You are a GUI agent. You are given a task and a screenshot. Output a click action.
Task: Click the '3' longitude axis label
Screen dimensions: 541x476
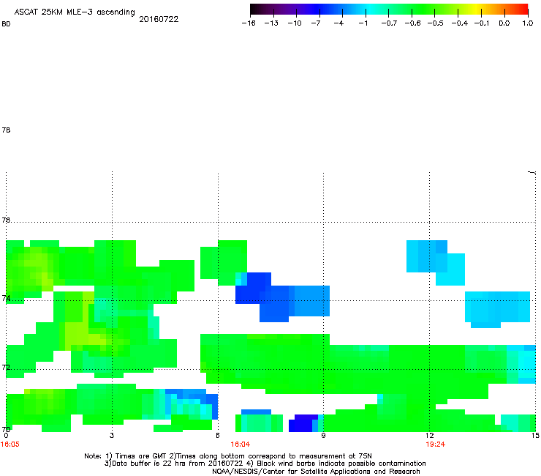pyautogui.click(x=112, y=436)
